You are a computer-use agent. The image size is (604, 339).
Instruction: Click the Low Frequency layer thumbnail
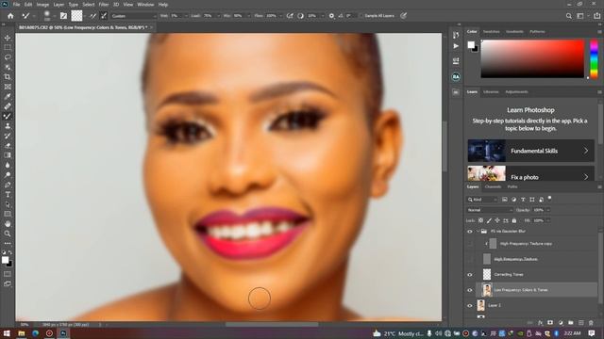(x=487, y=290)
